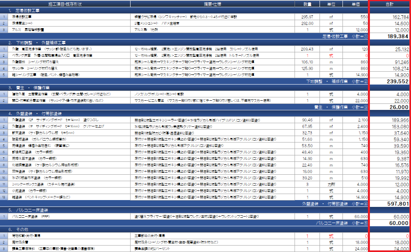Click the 雑シーリング工事 item row
411x252 pixels.
(x=69, y=75)
